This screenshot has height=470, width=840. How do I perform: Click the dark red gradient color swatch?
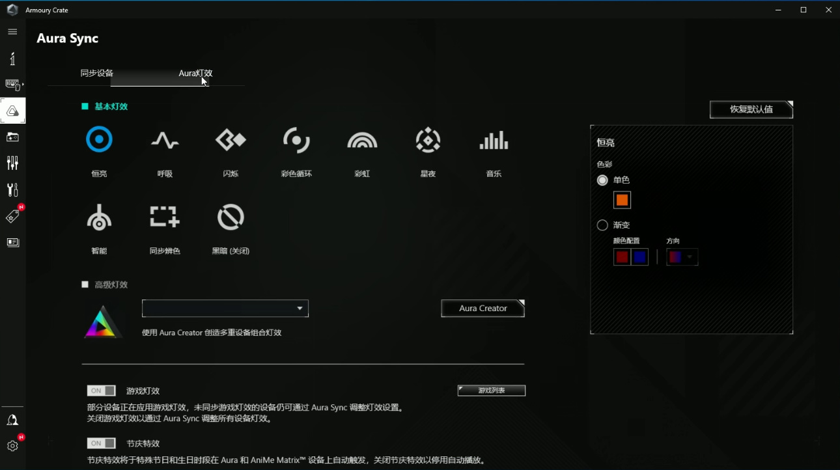623,257
